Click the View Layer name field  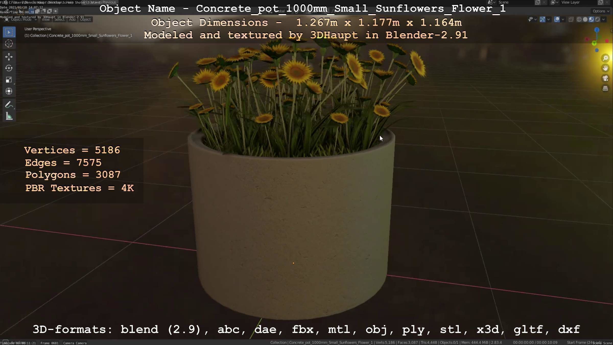click(x=579, y=2)
